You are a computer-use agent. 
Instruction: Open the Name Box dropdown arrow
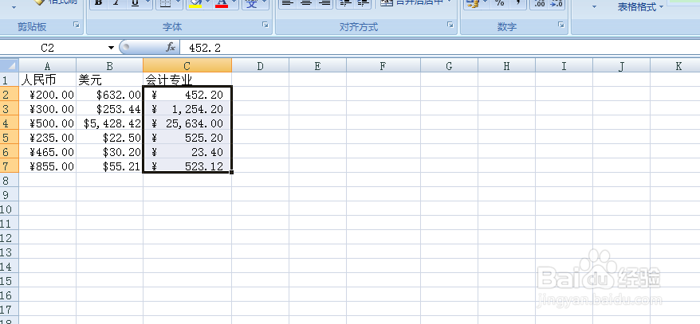[111, 48]
